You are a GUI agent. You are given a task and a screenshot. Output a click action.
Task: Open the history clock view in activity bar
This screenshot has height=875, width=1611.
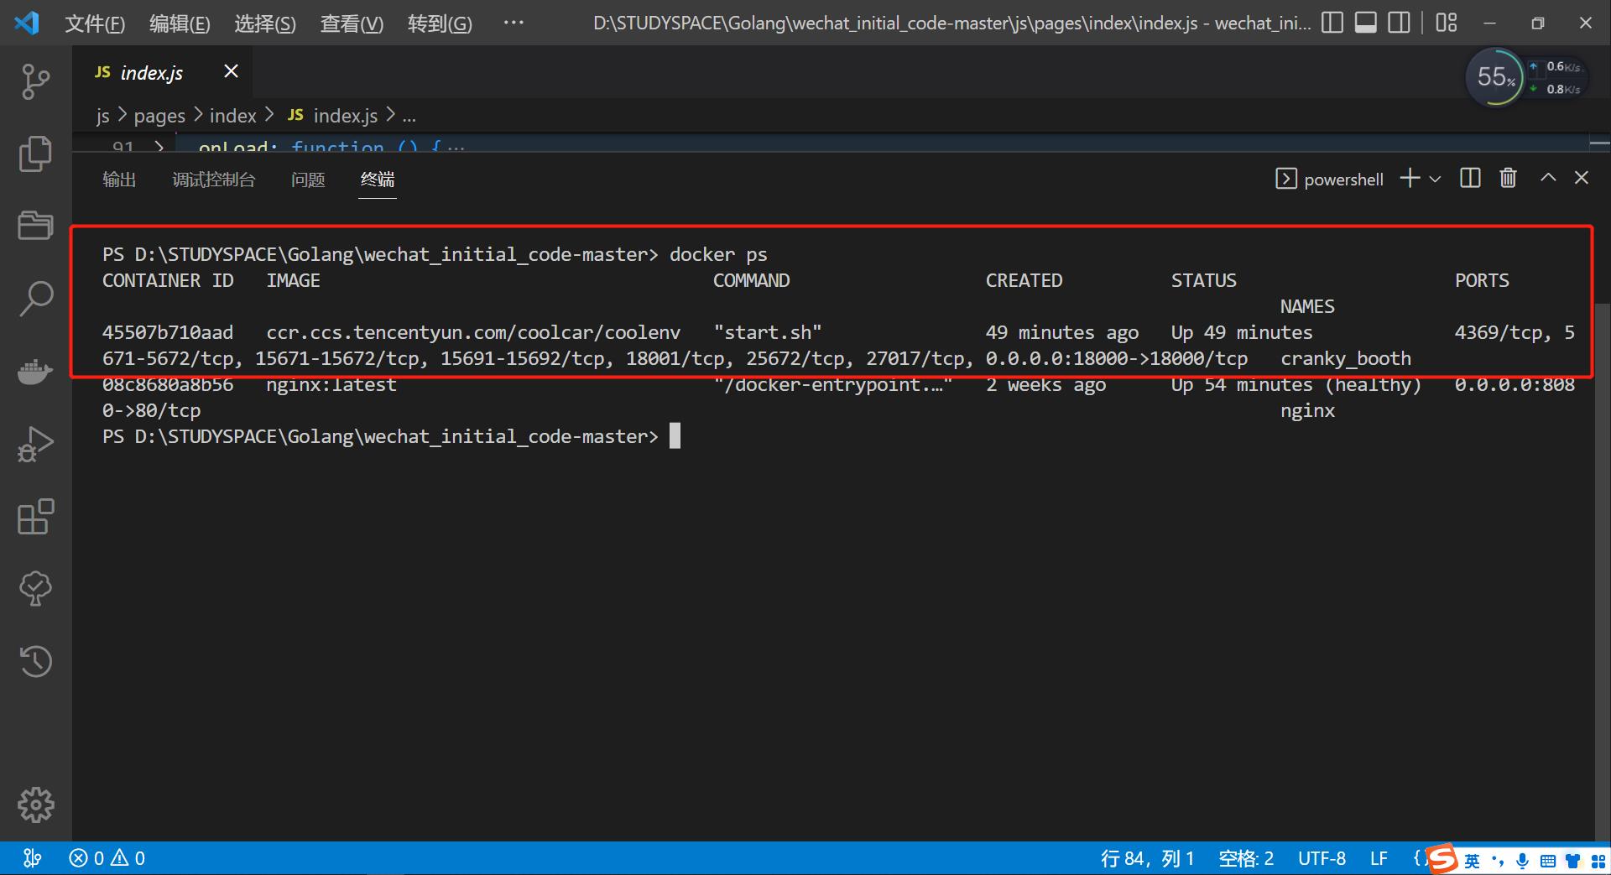click(35, 662)
